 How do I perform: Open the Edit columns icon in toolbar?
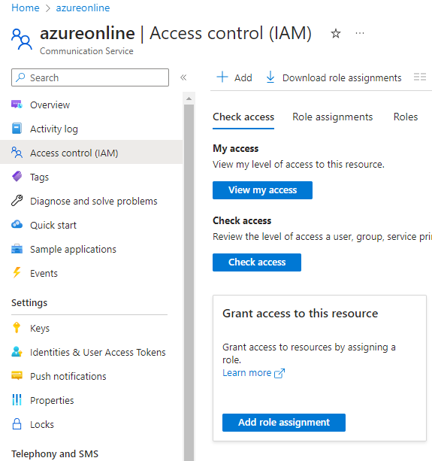(x=420, y=77)
